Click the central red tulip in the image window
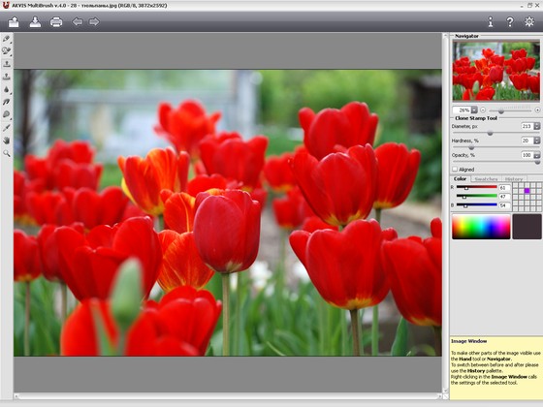 click(227, 232)
